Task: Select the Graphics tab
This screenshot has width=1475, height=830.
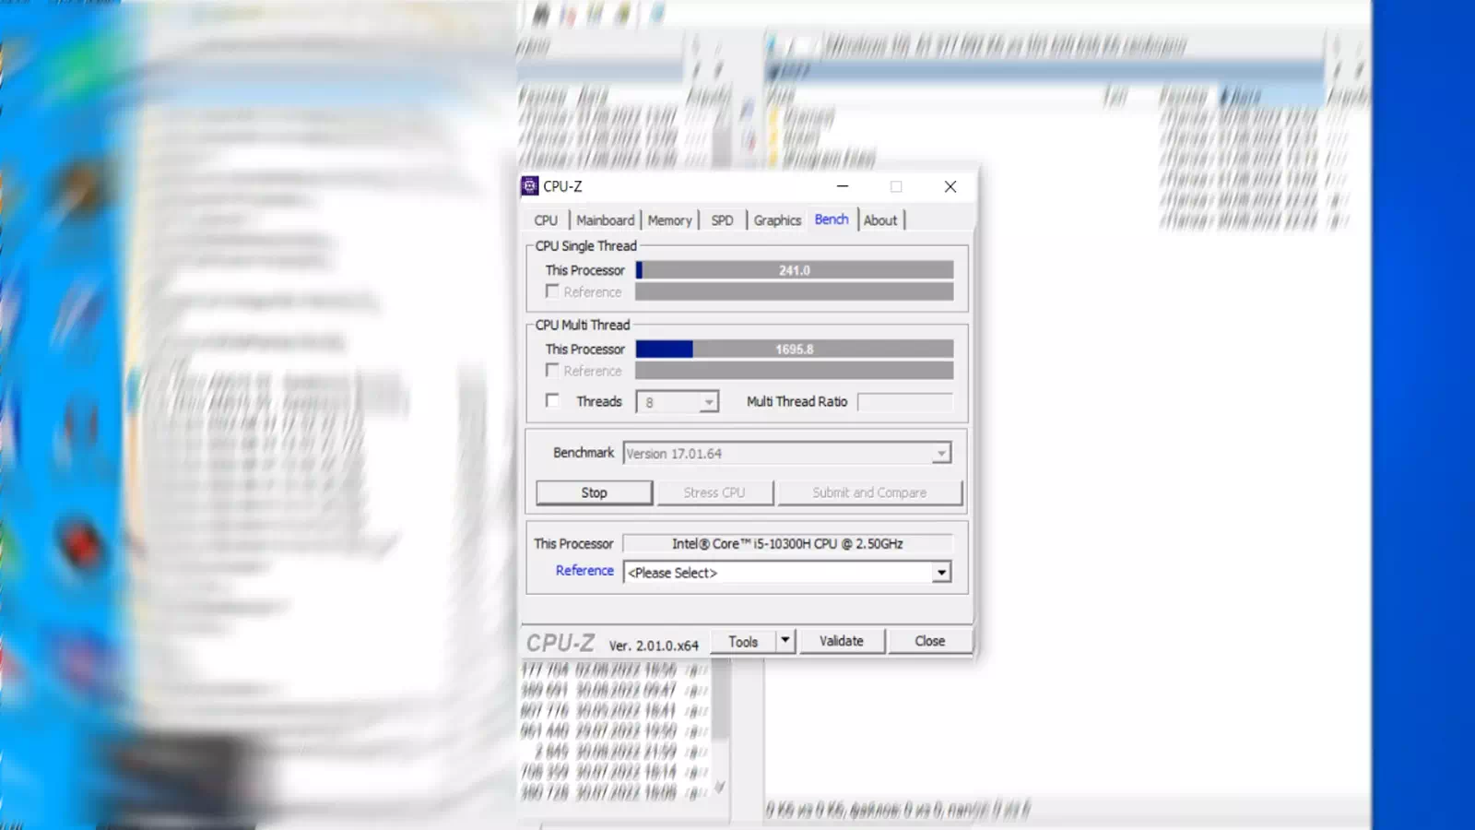Action: pos(777,220)
